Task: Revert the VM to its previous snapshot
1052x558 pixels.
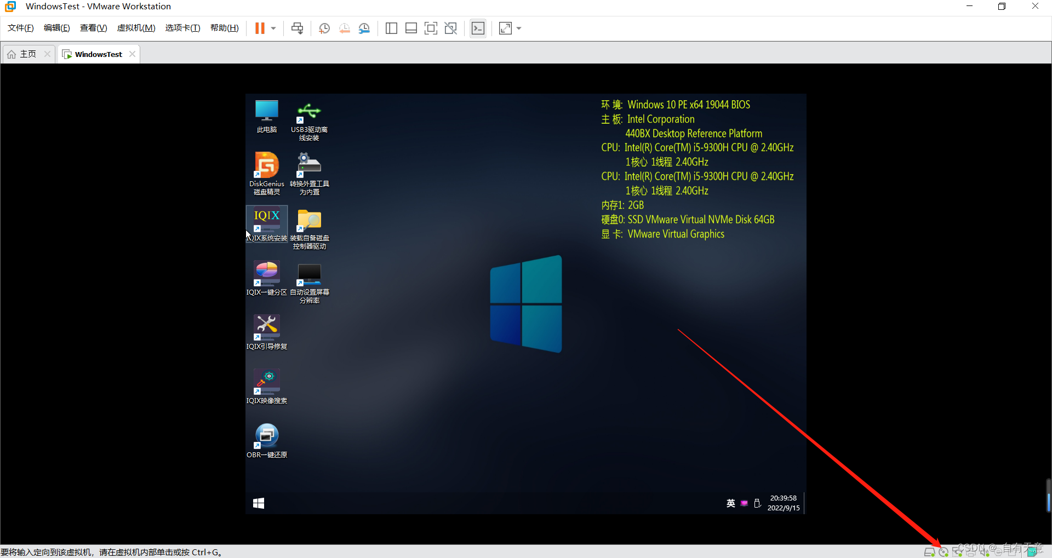Action: pos(344,28)
